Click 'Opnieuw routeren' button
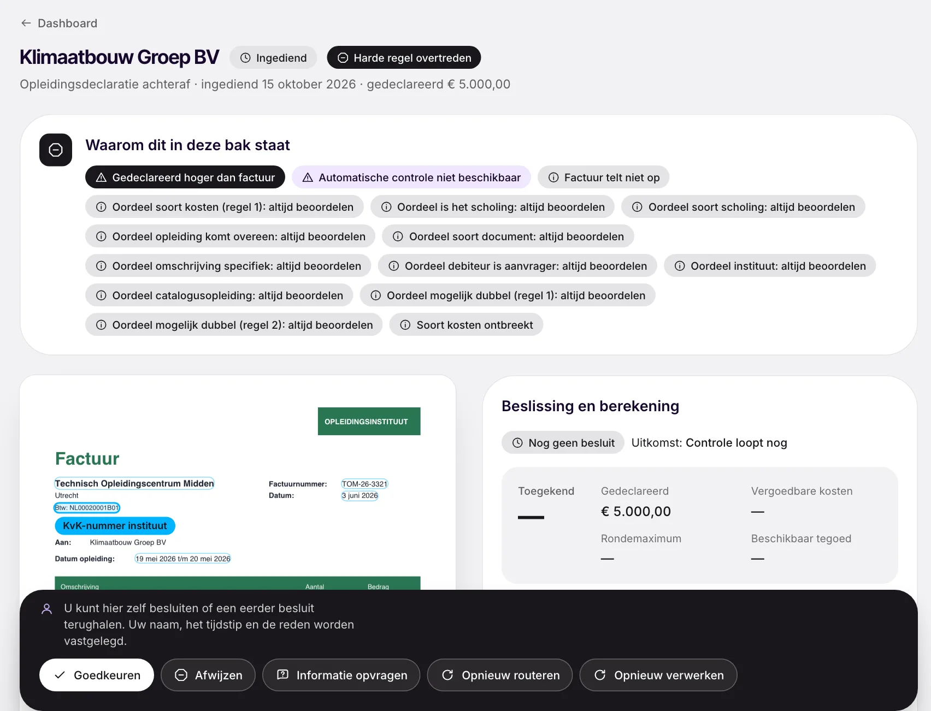The height and width of the screenshot is (711, 931). (500, 675)
